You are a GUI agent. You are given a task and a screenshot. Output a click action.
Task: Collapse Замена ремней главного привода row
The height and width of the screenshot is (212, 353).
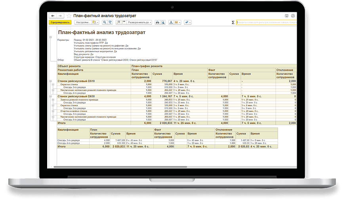tap(53, 100)
